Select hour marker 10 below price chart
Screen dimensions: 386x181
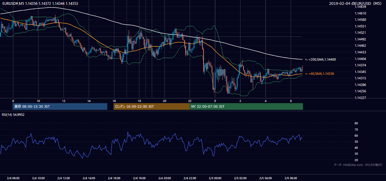[x=38, y=101]
